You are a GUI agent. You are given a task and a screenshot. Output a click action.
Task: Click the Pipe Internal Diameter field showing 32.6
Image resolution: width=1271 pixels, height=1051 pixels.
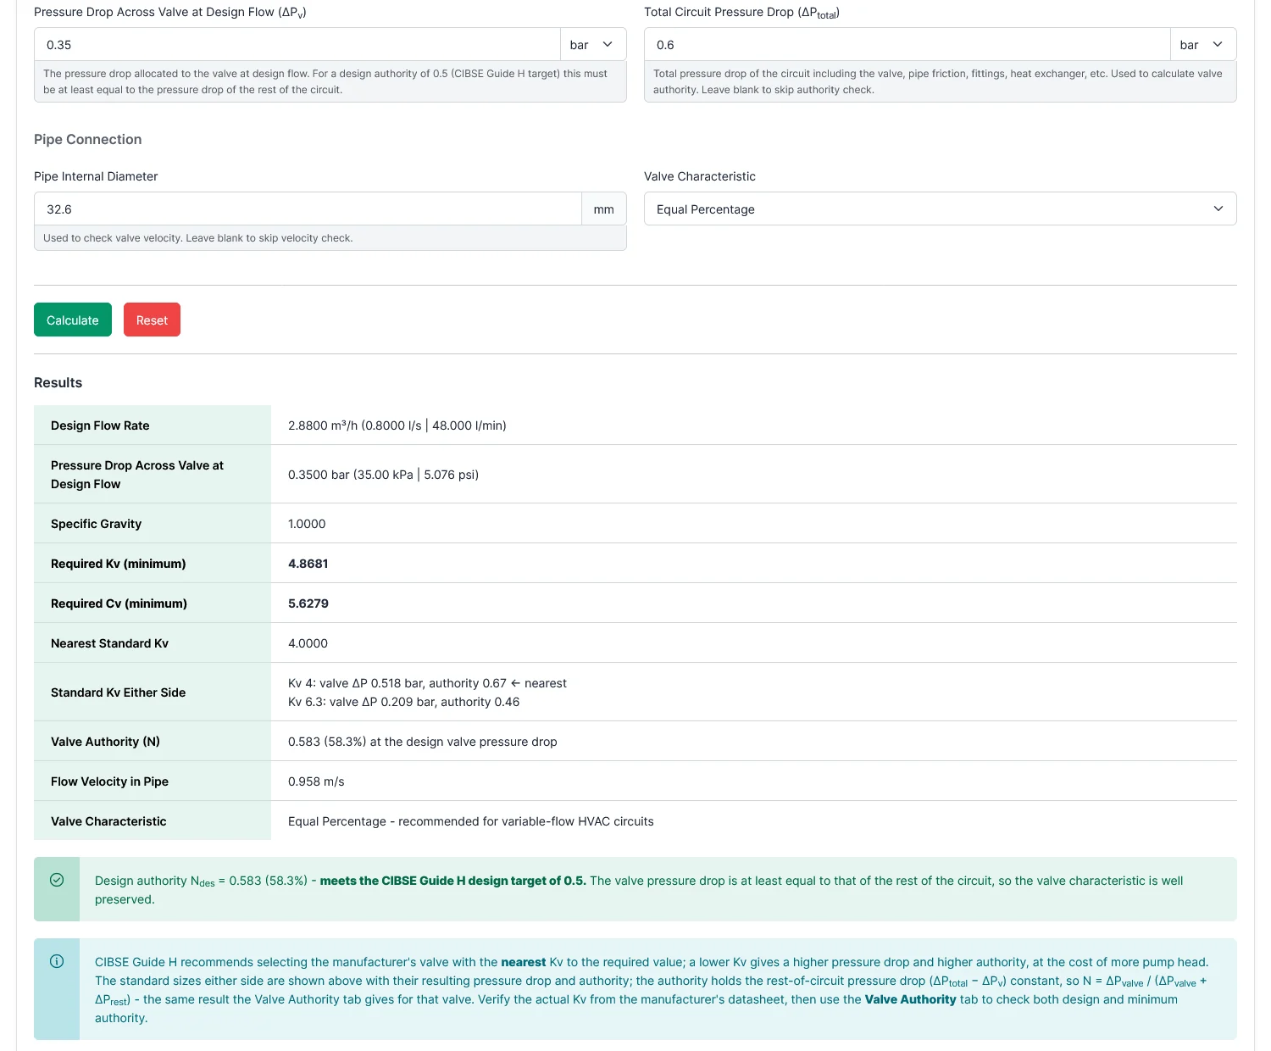tap(308, 209)
